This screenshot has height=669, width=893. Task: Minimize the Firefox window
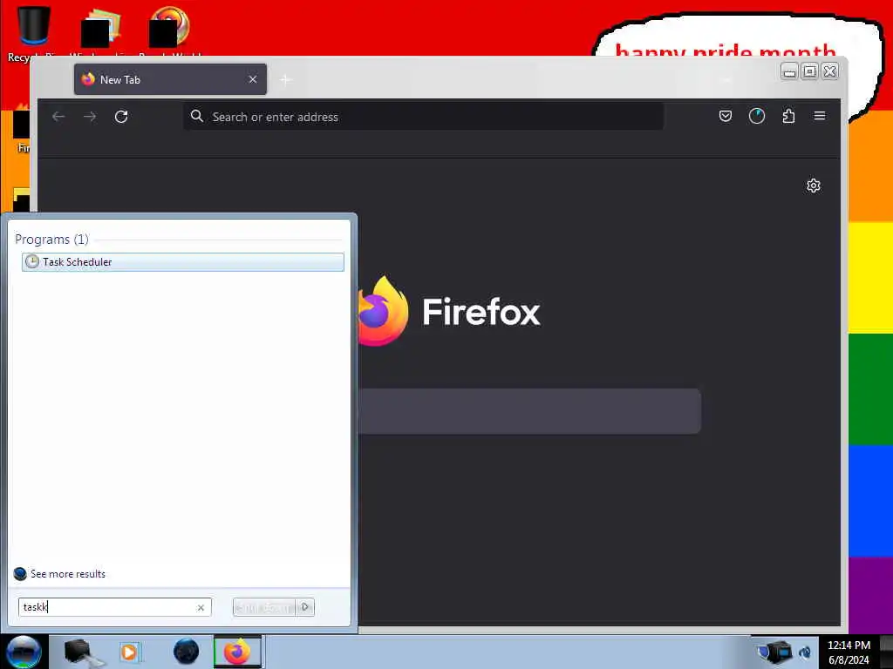pyautogui.click(x=788, y=71)
